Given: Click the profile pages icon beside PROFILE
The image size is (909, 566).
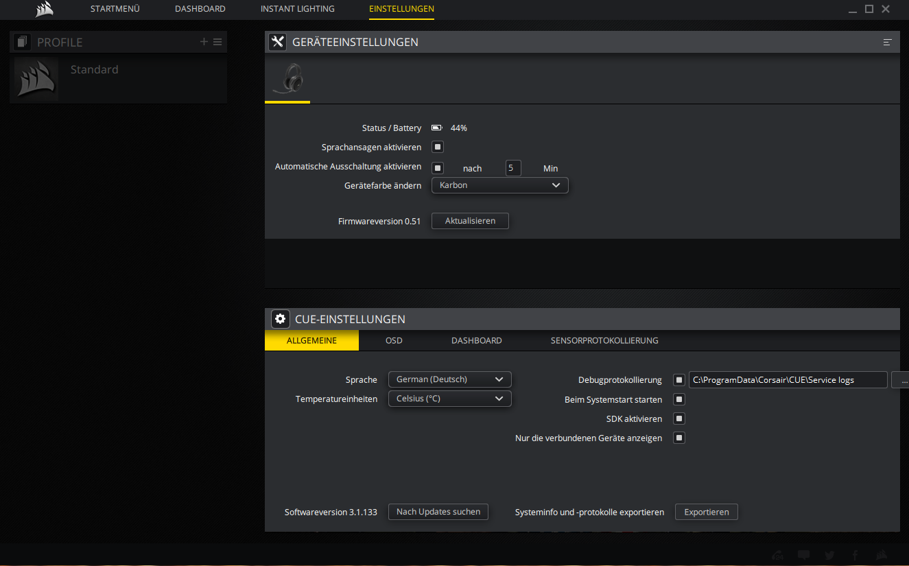Looking at the screenshot, I should (22, 42).
